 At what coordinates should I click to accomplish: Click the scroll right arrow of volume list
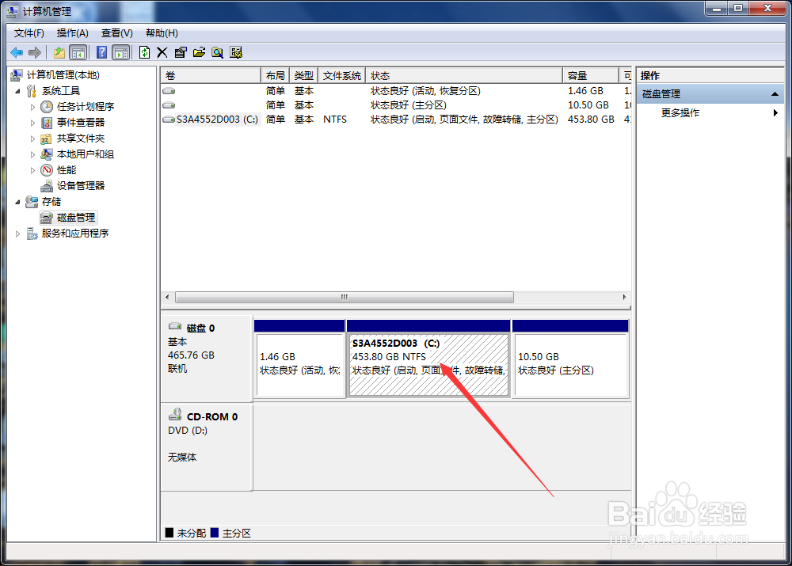pos(624,298)
